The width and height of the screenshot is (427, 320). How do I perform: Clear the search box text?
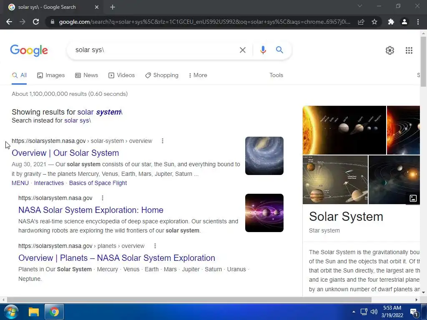click(x=242, y=50)
